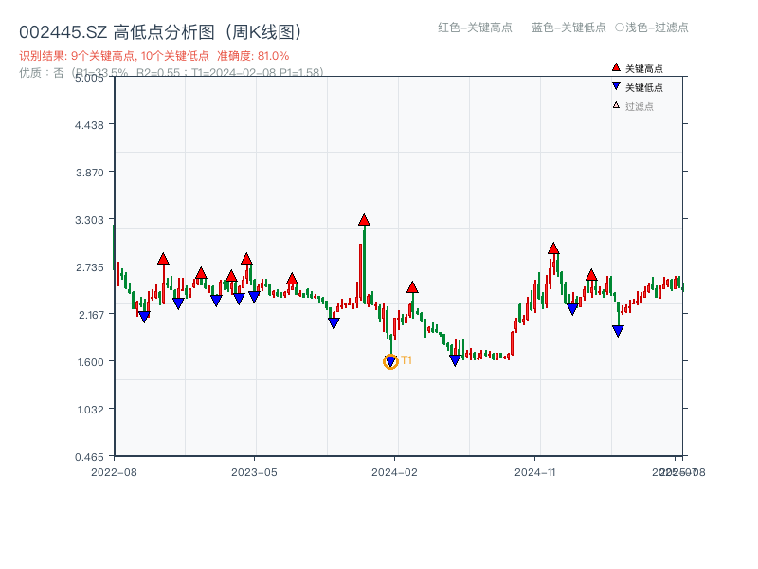Viewport: 758px width, 569px height.
Task: Click blue low triangle just before the tallest spike
Action: pyautogui.click(x=334, y=323)
